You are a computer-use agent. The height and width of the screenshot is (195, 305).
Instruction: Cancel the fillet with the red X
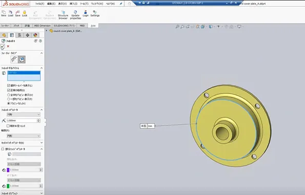pos(8,46)
